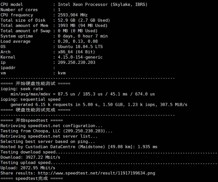Click the Total size of Disk value
Image resolution: width=218 pixels, height=182 pixels.
(84, 20)
